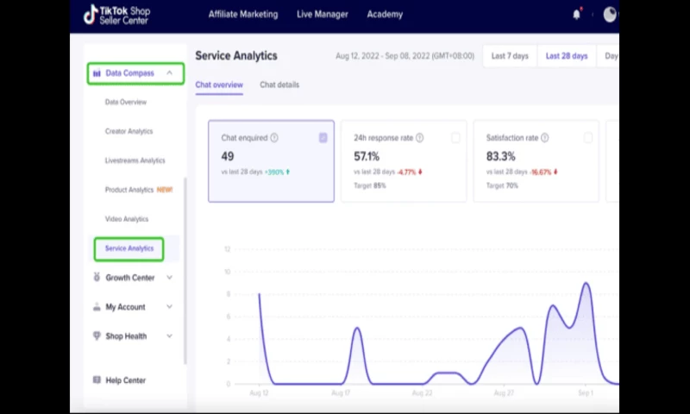This screenshot has width=690, height=414.
Task: Open the Affiliate Marketing menu
Action: click(243, 15)
